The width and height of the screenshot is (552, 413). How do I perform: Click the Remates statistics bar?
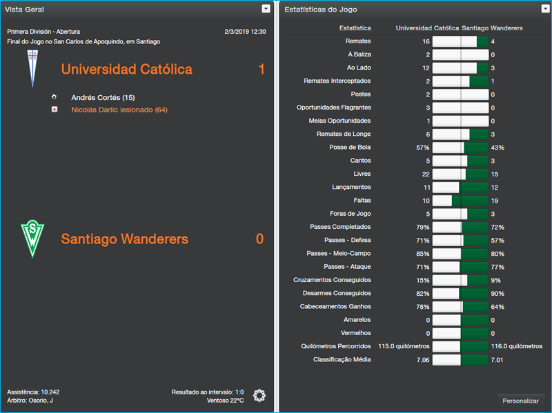[460, 42]
